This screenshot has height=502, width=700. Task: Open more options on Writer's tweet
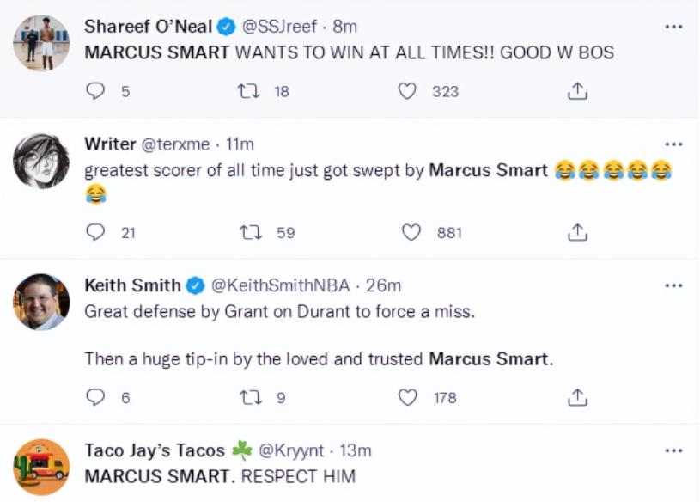pos(673,144)
